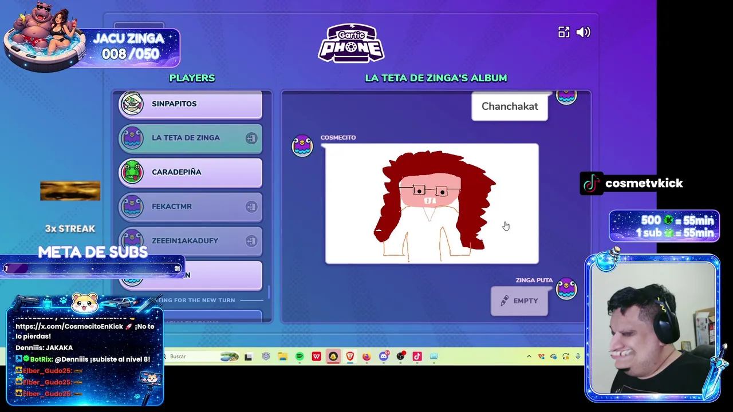
Task: Open the yellow-character app highlighted on taskbar
Action: [x=333, y=356]
